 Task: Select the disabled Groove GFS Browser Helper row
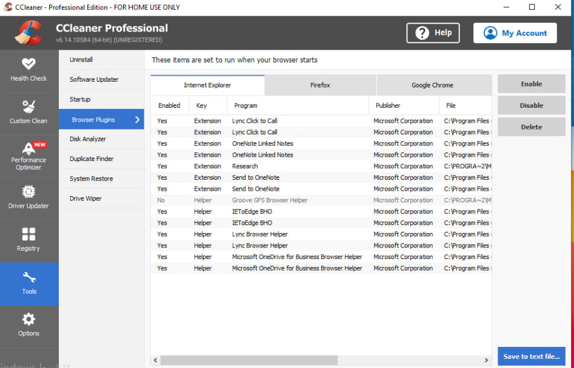click(321, 200)
